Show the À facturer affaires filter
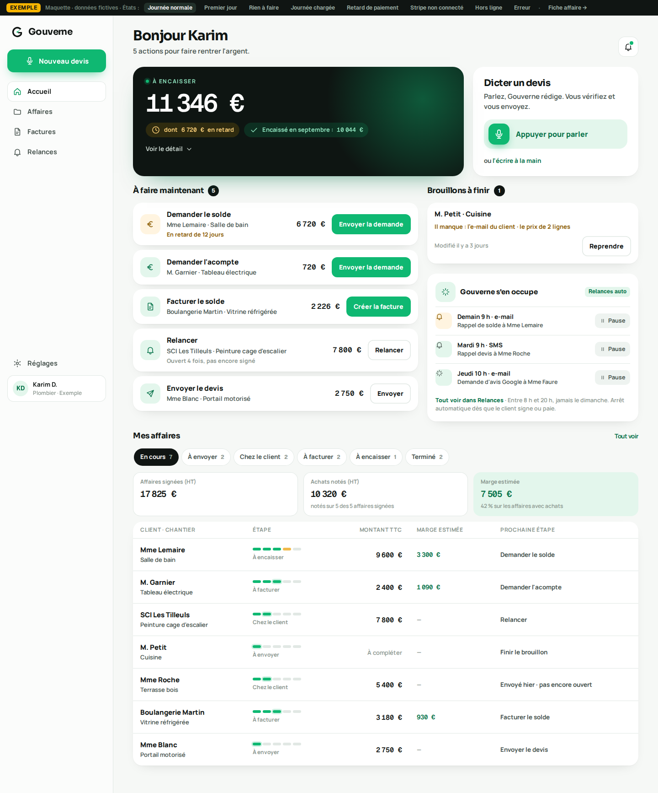The image size is (658, 793). click(x=322, y=457)
